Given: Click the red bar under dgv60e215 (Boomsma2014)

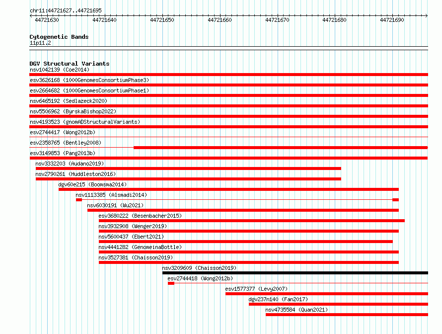Looking at the screenshot, I should point(228,189).
